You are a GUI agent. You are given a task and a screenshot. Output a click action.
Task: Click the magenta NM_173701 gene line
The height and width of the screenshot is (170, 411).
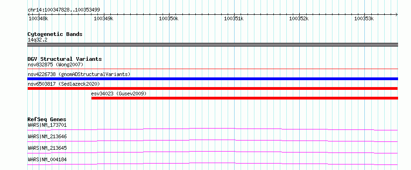pos(213,129)
